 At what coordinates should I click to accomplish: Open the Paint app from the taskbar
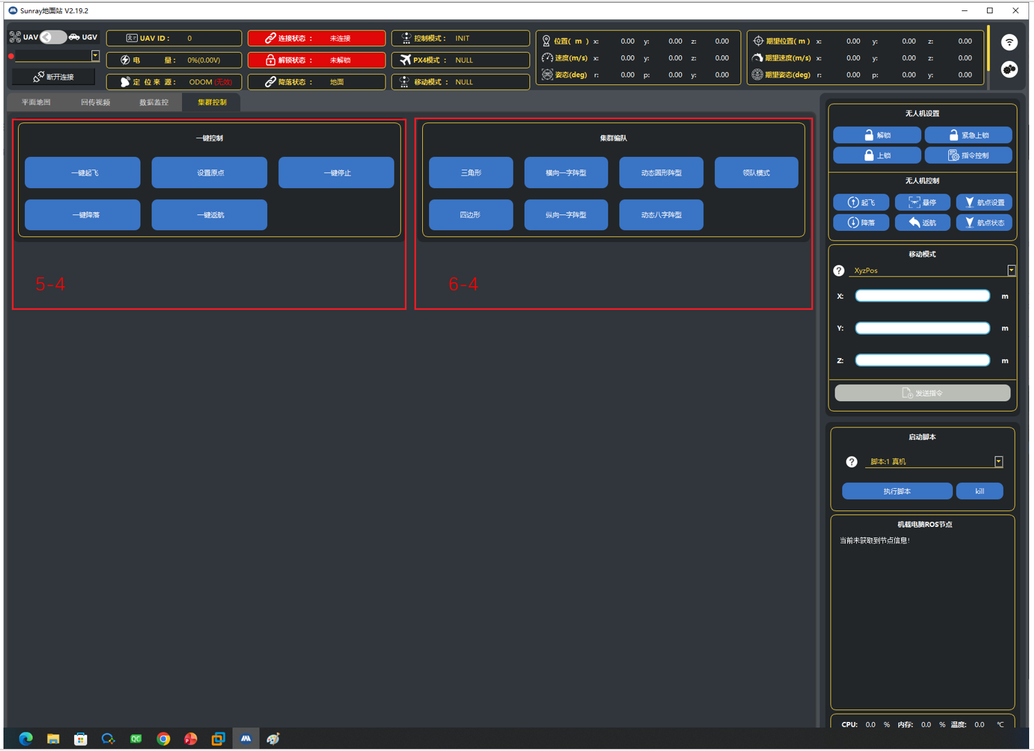click(x=273, y=739)
